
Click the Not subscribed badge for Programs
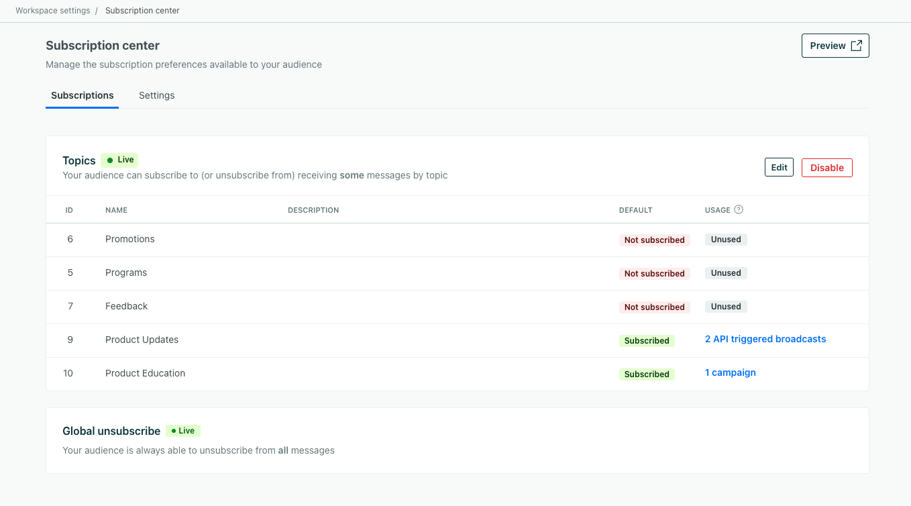[655, 273]
